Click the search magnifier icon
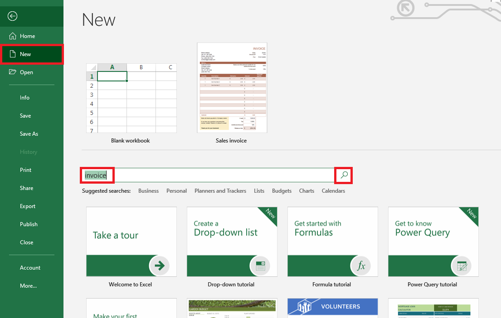 344,175
